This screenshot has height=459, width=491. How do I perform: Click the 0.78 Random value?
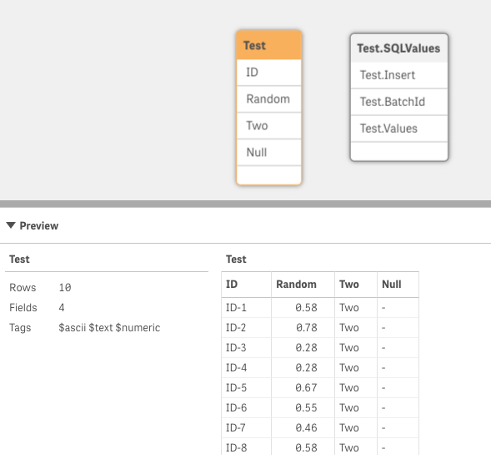(303, 328)
